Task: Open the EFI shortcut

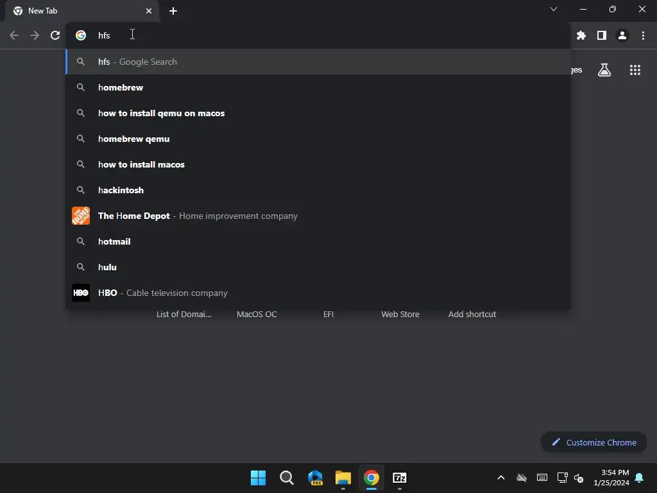Action: (x=328, y=314)
